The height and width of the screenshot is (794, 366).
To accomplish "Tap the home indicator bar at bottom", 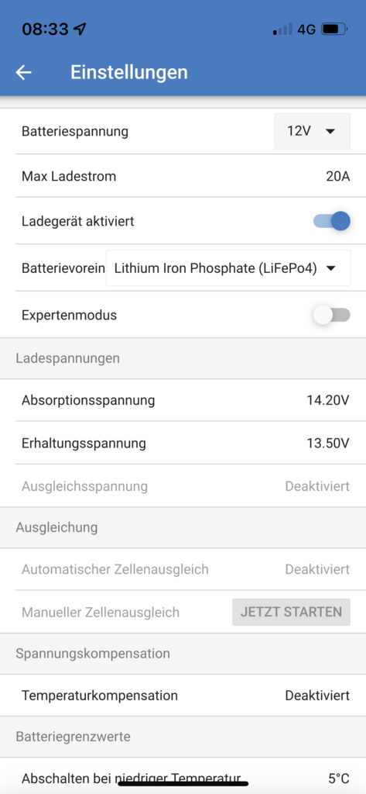I will 183,783.
